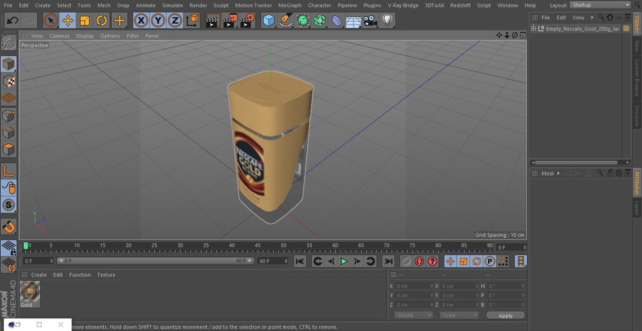Click the Undo arrow icon
The height and width of the screenshot is (331, 642).
(12, 21)
